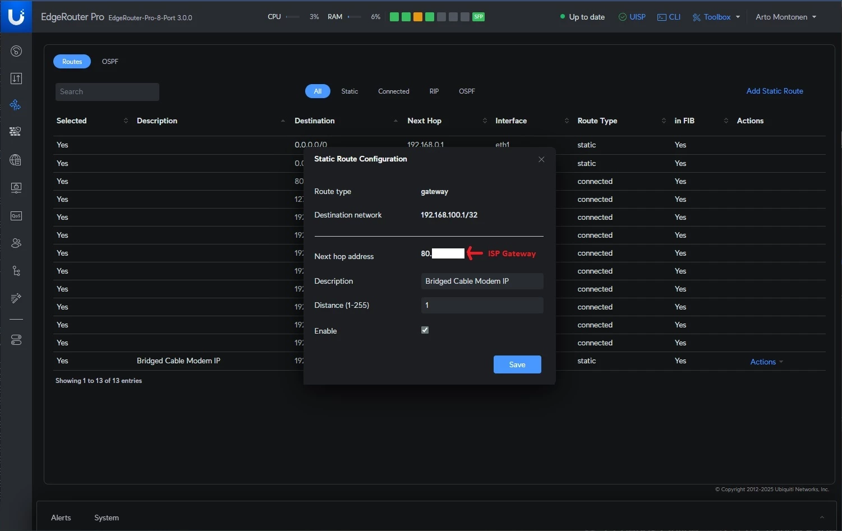Close the Static Route Configuration dialog
Viewport: 842px width, 531px height.
point(541,159)
